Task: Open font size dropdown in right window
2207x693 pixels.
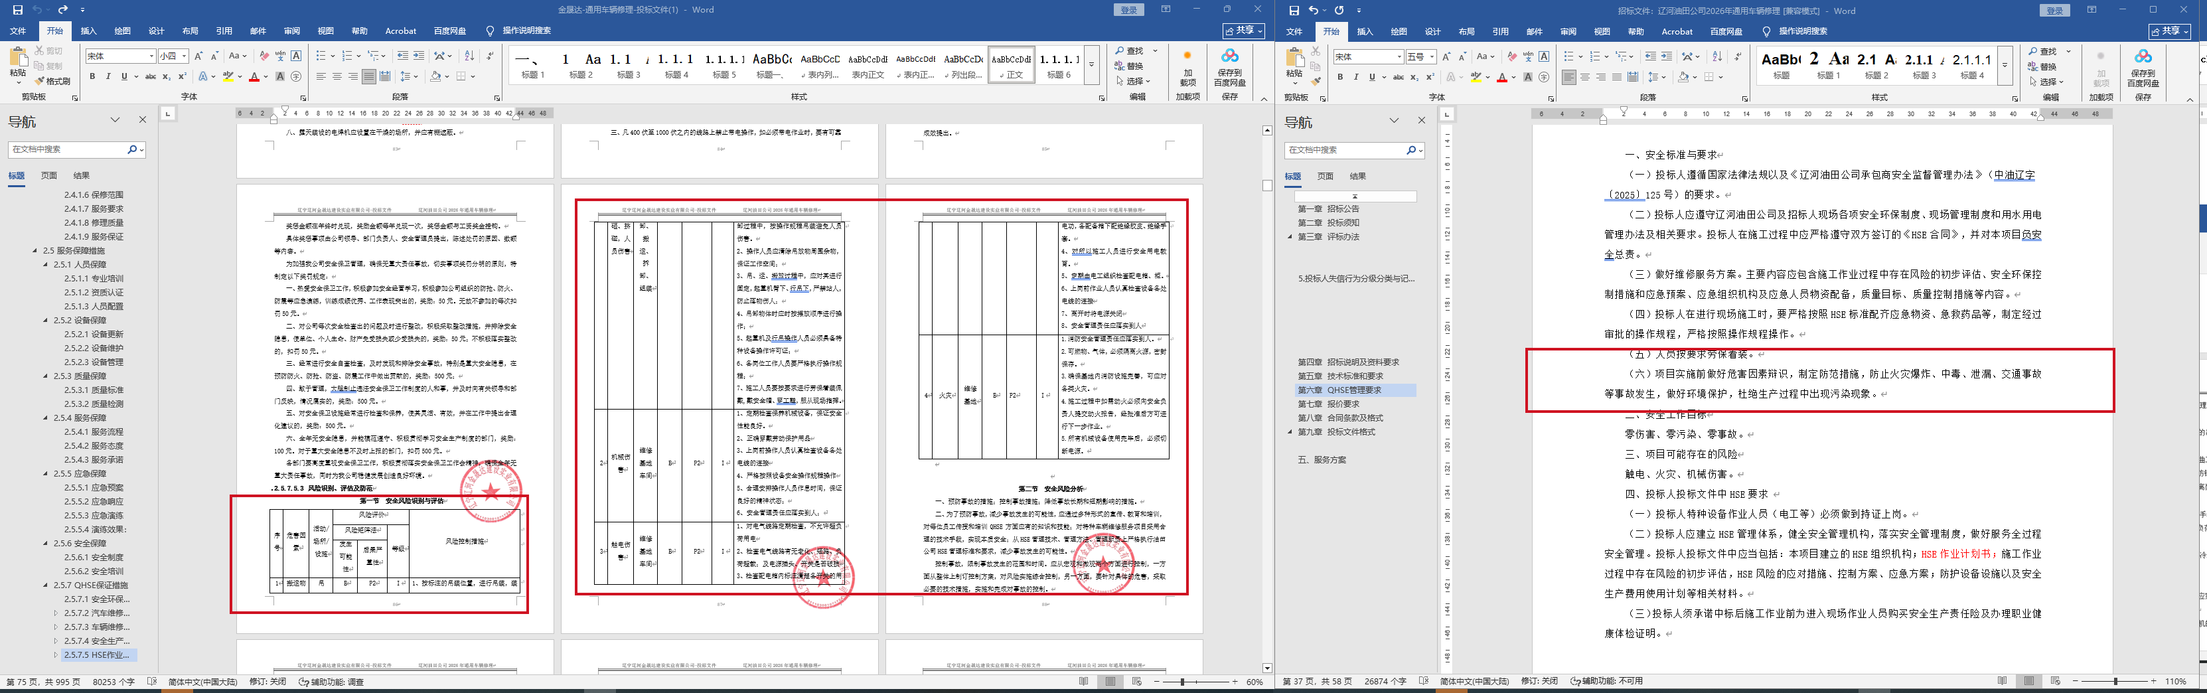Action: coord(1432,57)
